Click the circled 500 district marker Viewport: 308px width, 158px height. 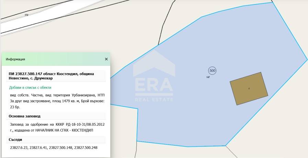click(212, 70)
